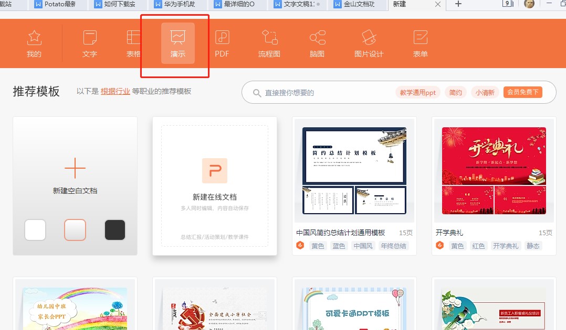The image size is (566, 330).
Task: Click the 推荐模板 heading
Action: [36, 91]
